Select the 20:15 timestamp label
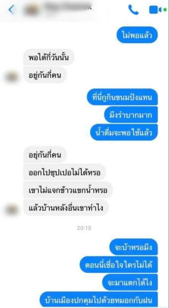The width and height of the screenshot is (169, 308). tap(84, 228)
